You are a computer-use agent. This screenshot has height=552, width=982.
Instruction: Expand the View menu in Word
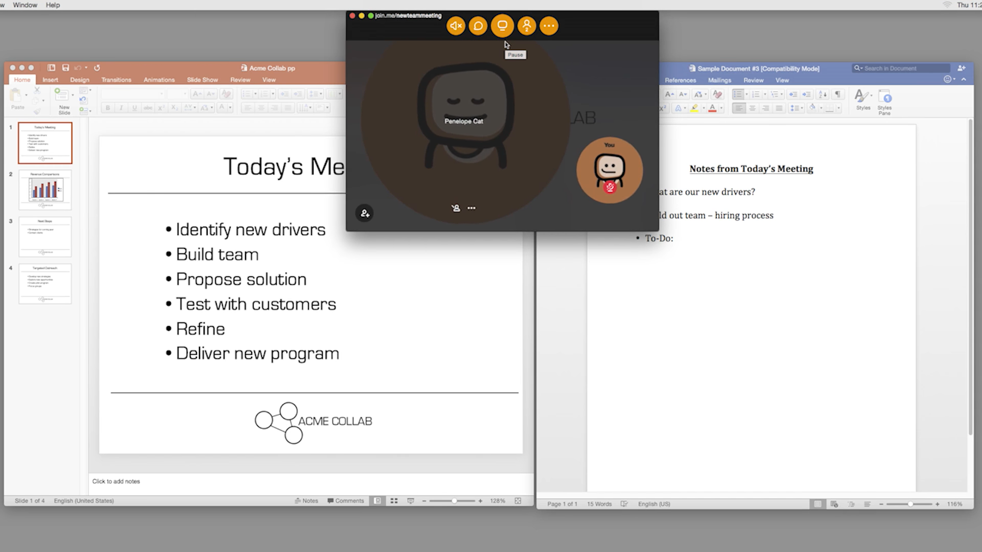[783, 80]
